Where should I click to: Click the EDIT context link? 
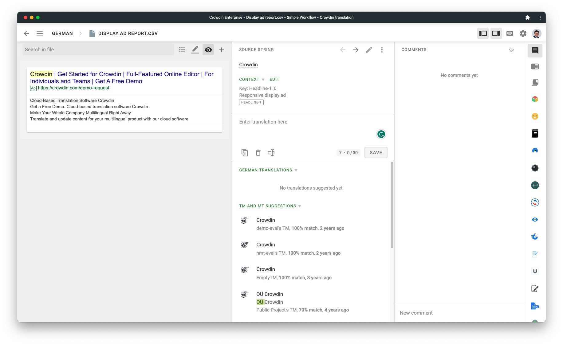(x=274, y=80)
